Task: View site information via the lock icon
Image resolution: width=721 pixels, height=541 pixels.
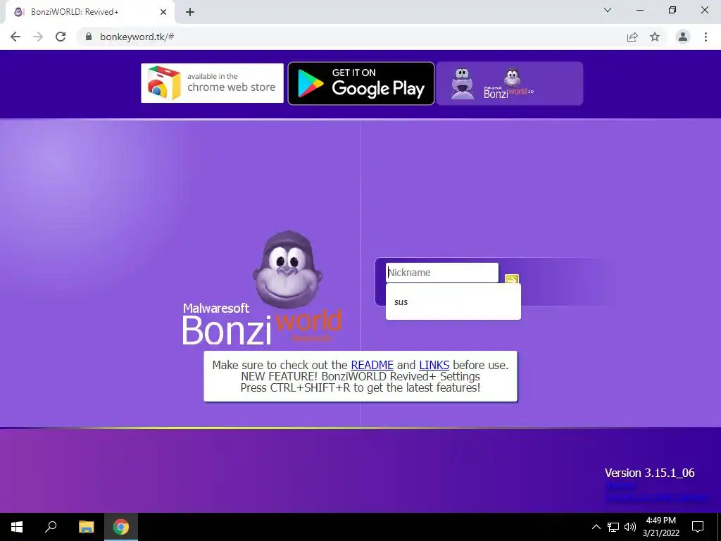Action: pos(89,37)
